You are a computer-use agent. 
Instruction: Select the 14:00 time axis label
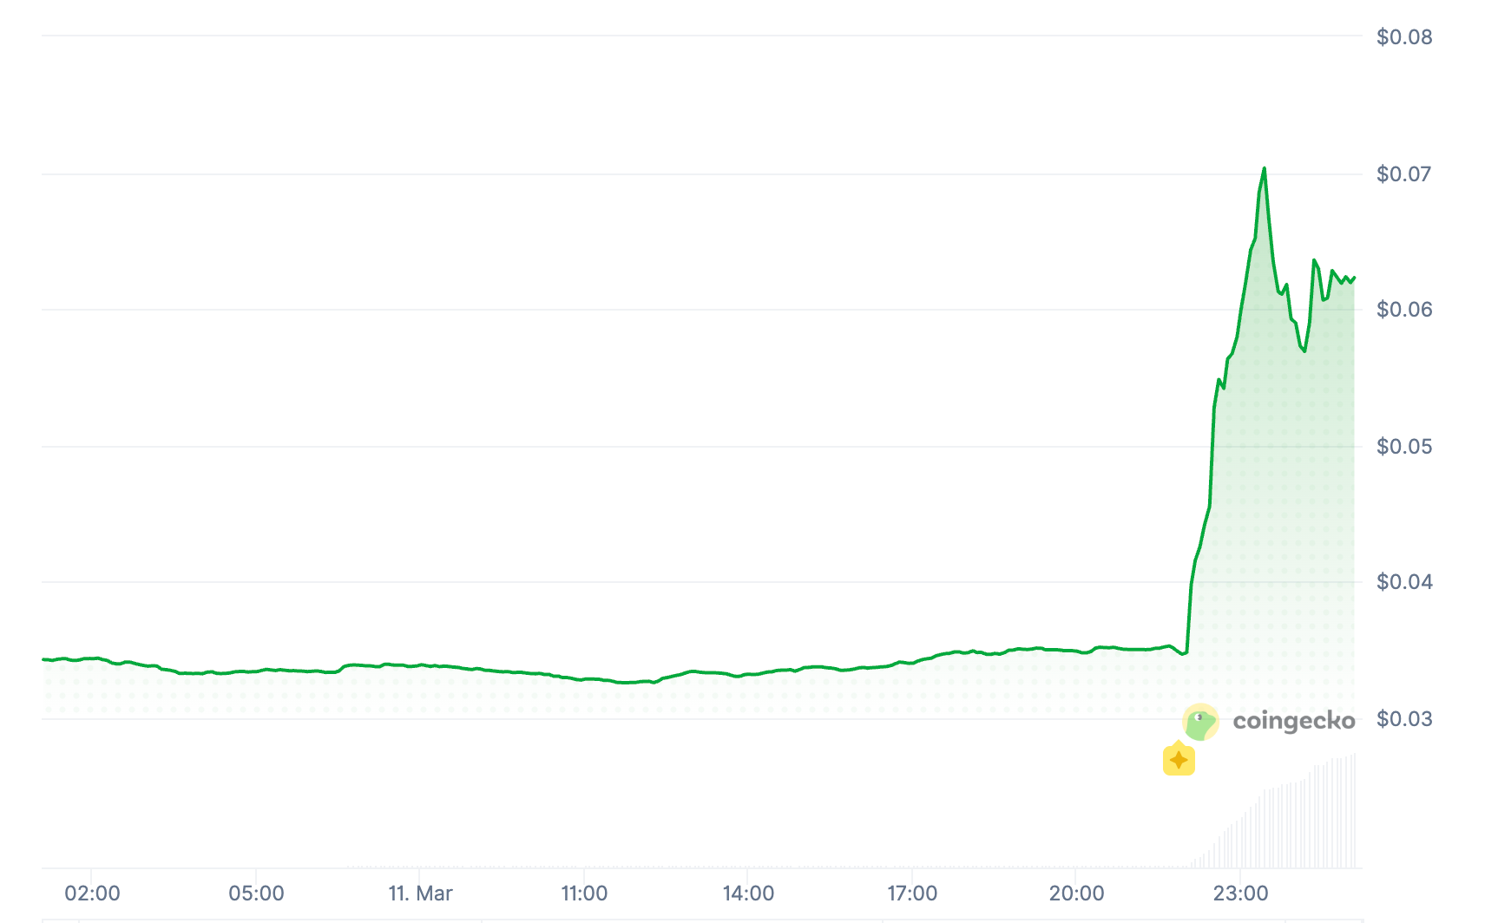(x=748, y=894)
